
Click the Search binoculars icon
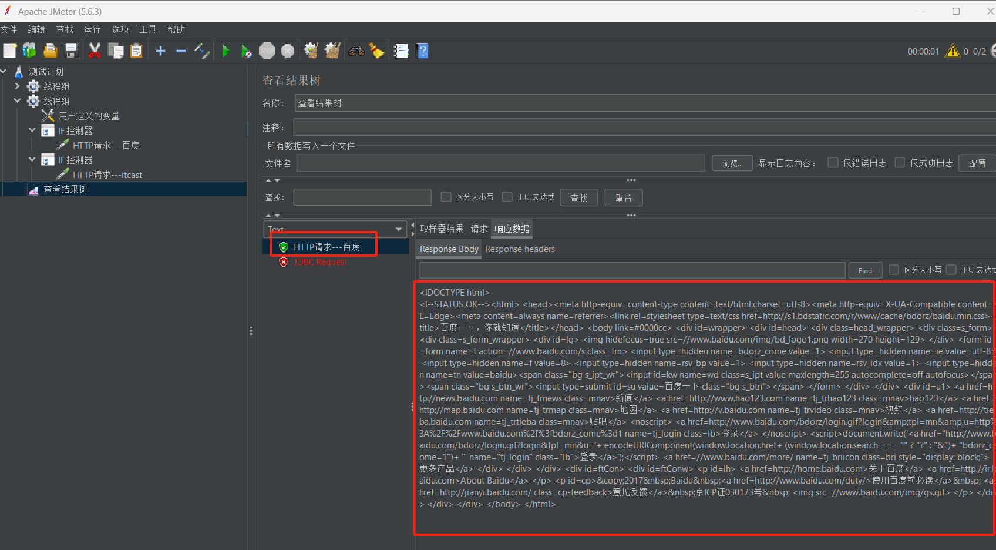[356, 51]
